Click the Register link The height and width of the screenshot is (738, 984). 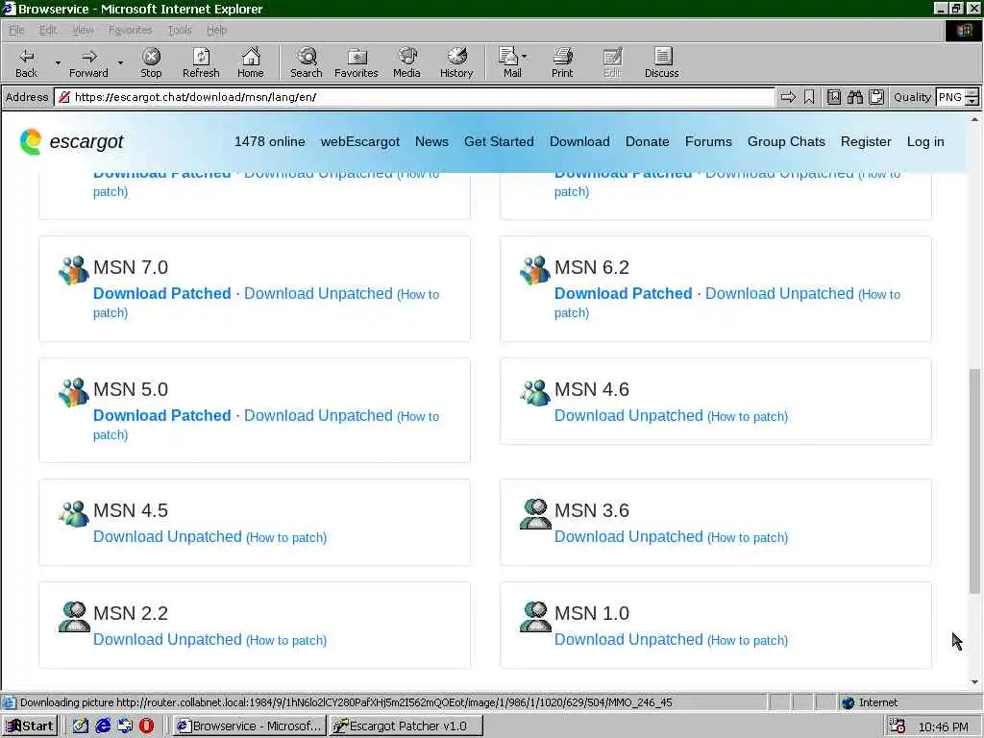pos(866,142)
